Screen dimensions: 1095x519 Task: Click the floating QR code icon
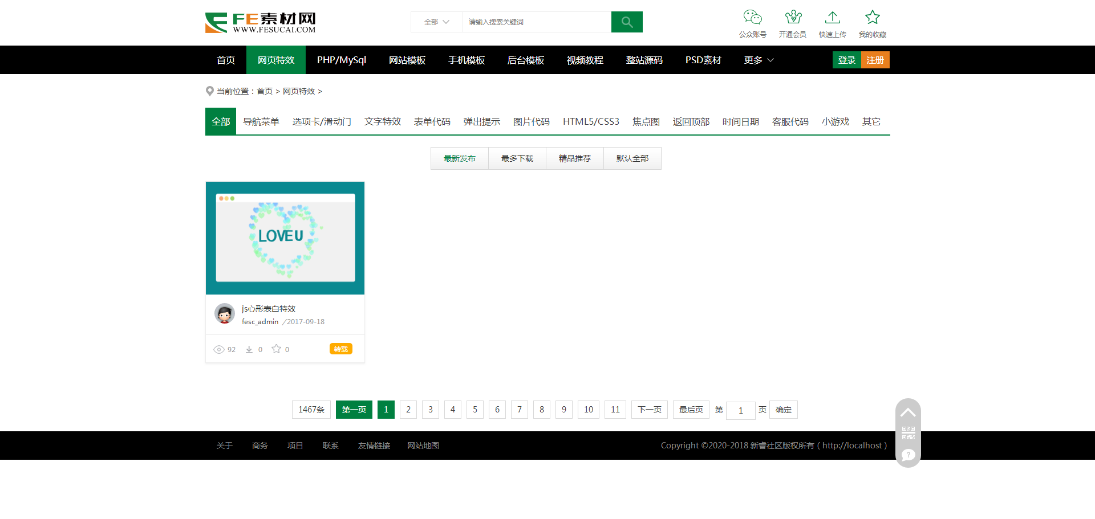pyautogui.click(x=908, y=433)
